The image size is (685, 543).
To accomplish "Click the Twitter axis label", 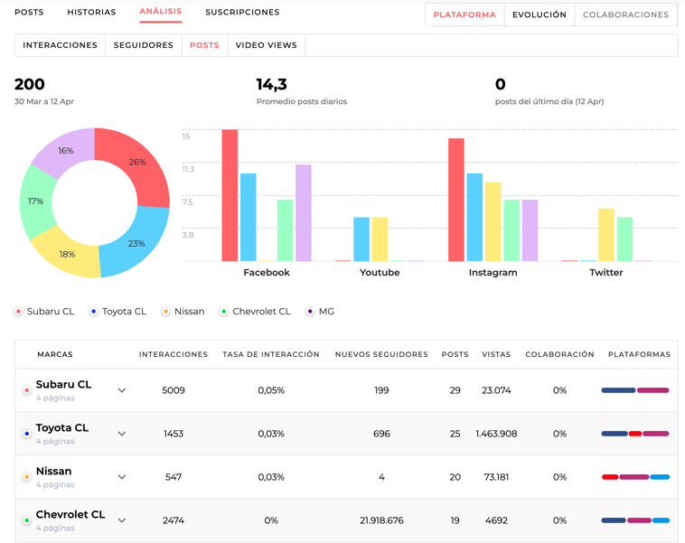I will point(606,273).
